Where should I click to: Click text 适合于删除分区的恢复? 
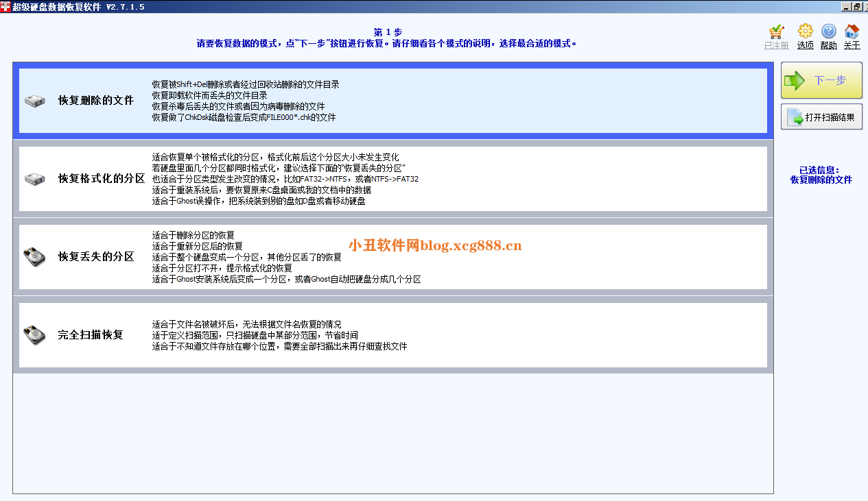point(193,235)
